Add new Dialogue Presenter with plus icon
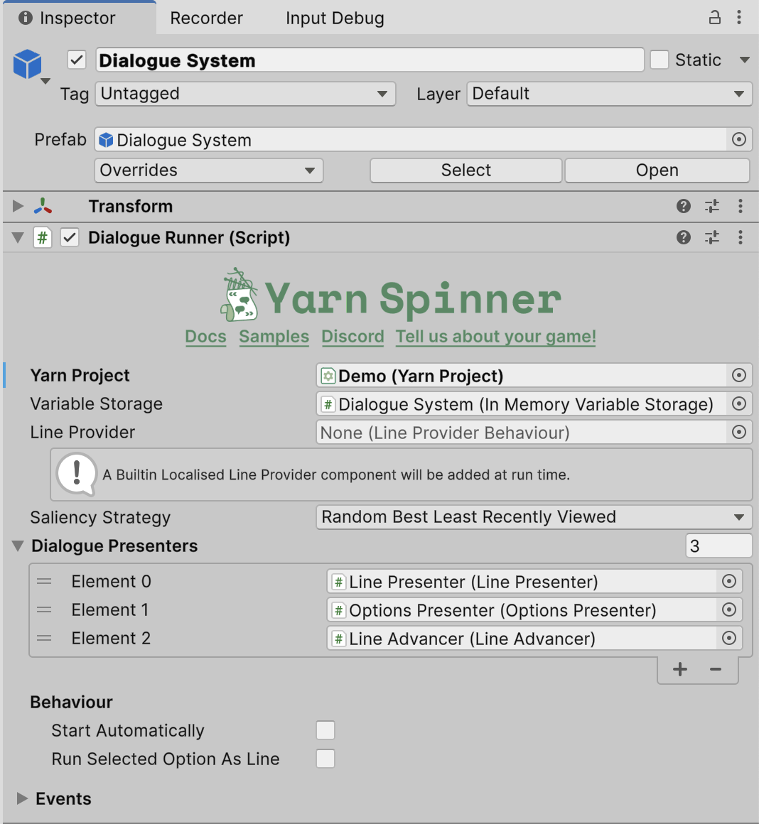Screen dimensions: 759x824 (x=680, y=669)
